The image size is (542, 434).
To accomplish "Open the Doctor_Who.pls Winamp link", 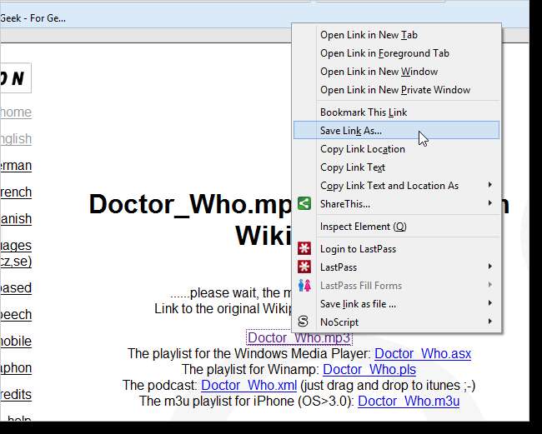I will 369,369.
